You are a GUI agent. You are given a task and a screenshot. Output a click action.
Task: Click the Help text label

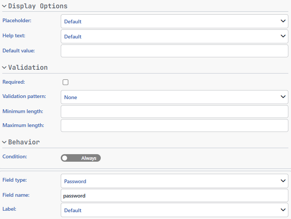(x=14, y=35)
